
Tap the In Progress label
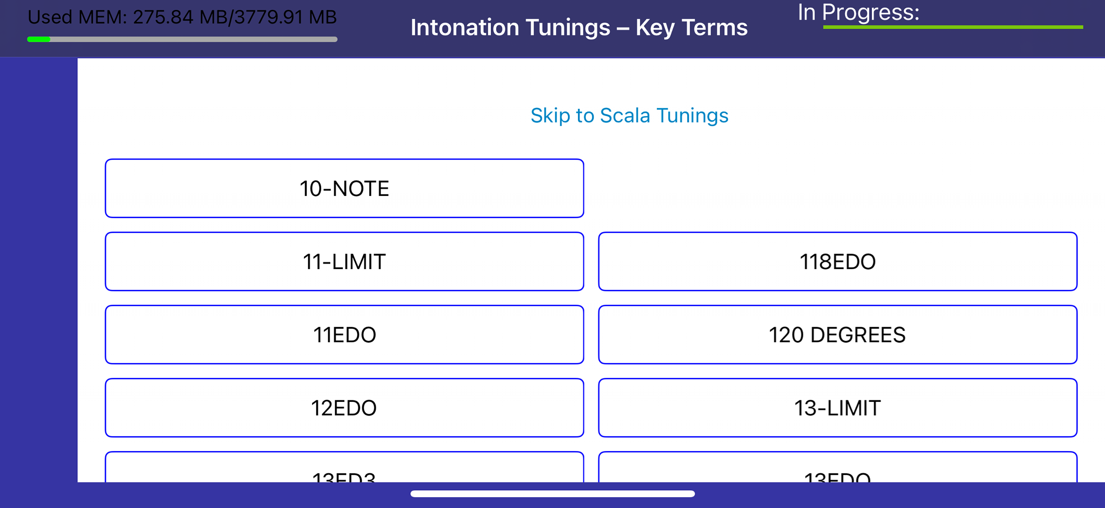858,12
